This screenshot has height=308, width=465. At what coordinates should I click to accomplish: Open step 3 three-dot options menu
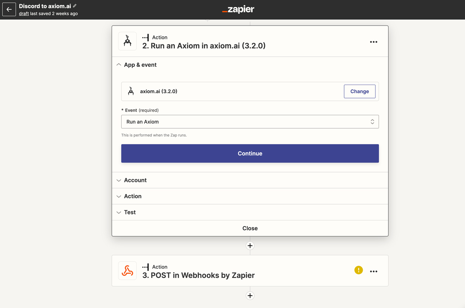(x=374, y=271)
